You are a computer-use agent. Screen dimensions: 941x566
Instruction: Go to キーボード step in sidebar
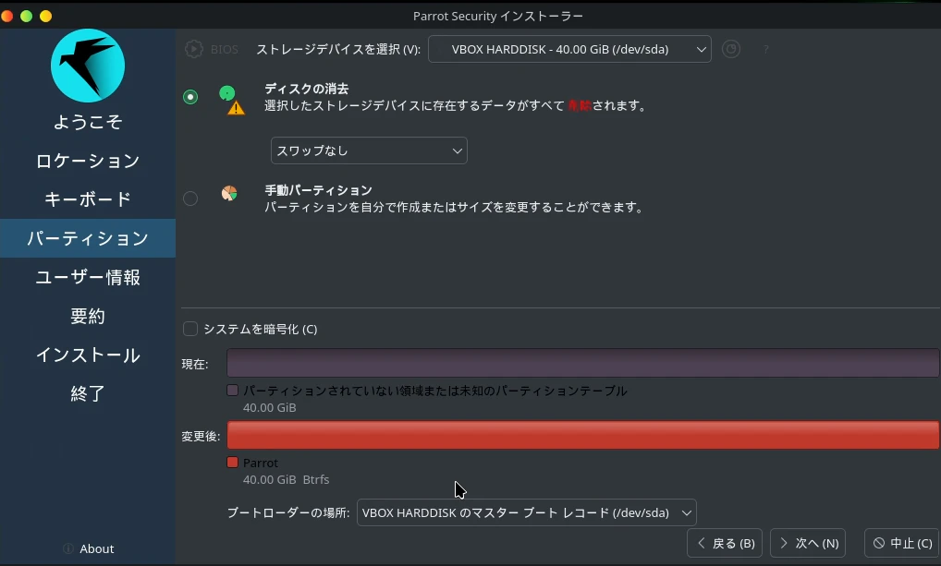88,199
